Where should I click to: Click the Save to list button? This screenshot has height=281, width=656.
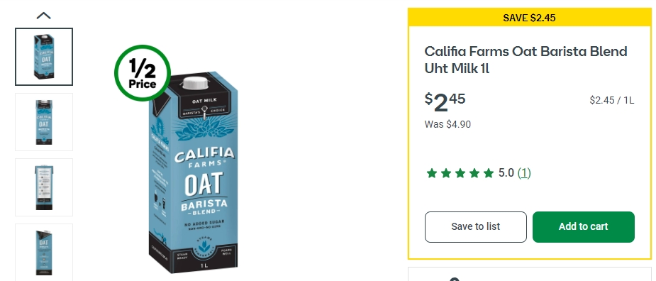pos(476,226)
